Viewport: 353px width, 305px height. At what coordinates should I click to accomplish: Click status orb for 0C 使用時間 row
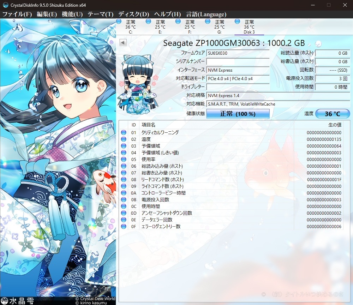click(x=124, y=206)
